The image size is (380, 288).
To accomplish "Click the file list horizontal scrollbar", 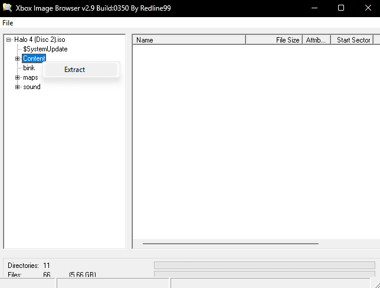I will click(230, 243).
